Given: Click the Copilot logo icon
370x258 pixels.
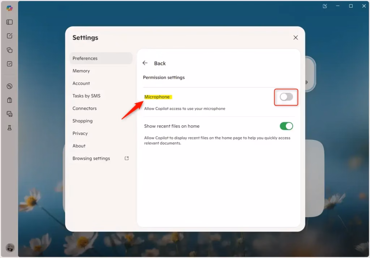Looking at the screenshot, I should tap(9, 8).
